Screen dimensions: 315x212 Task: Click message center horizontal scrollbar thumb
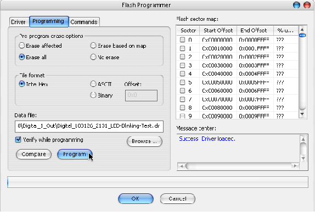pos(239,166)
